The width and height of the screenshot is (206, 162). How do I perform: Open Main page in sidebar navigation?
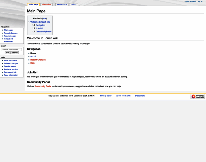(8, 30)
